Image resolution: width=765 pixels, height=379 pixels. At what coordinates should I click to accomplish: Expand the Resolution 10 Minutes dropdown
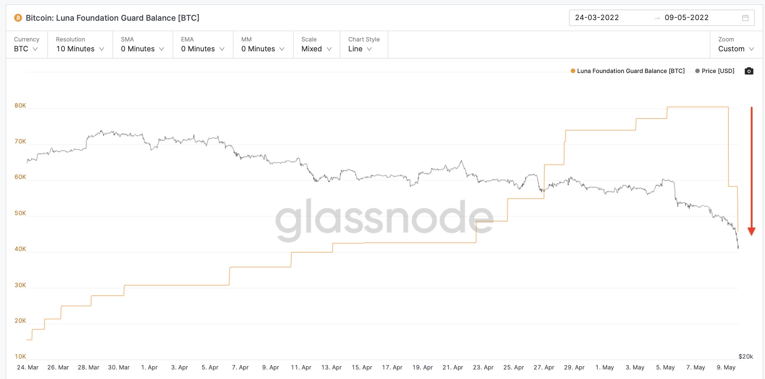click(80, 49)
